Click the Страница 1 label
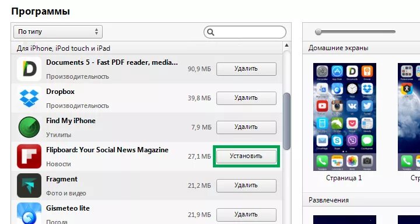This screenshot has height=224, width=420. click(345, 178)
